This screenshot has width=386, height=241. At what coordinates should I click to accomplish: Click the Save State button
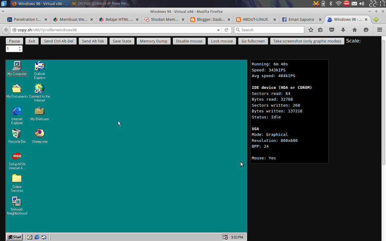click(122, 41)
